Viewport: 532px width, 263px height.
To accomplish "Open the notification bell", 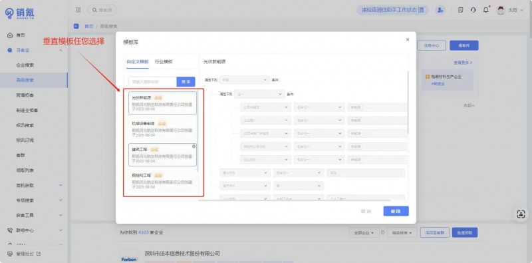I will click(486, 10).
